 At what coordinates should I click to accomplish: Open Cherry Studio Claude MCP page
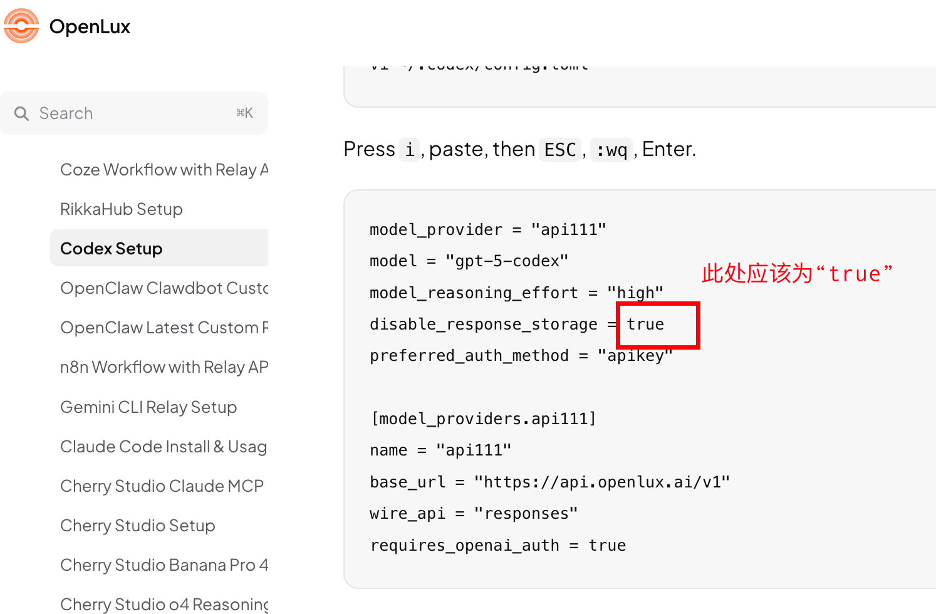click(x=162, y=486)
